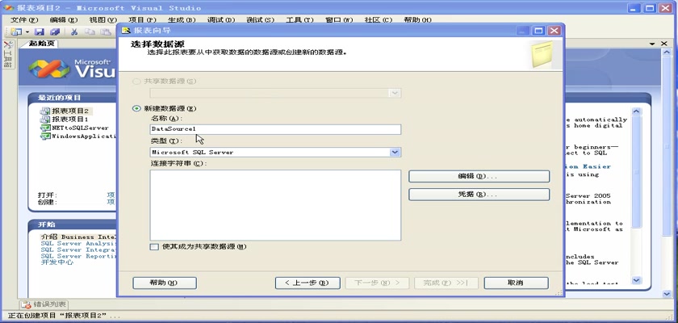Screen dimensions: 678x323
Task: Open the 窗口 menu
Action: tap(339, 20)
